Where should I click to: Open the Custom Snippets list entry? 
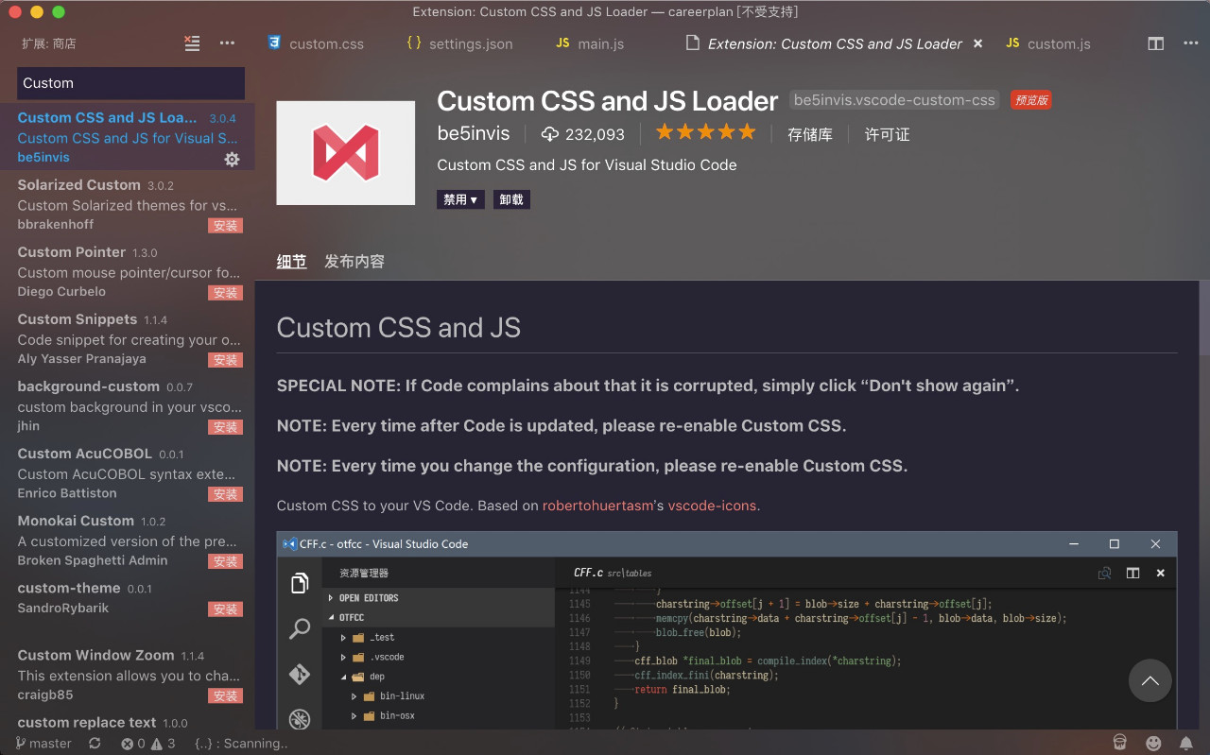pyautogui.click(x=127, y=338)
